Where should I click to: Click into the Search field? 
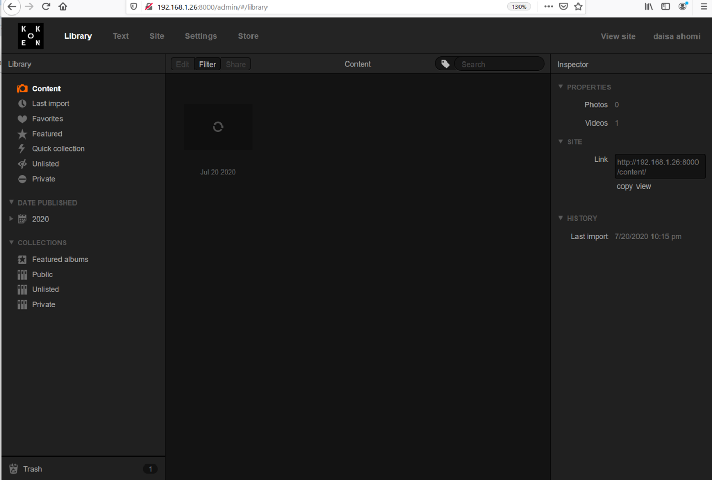(499, 64)
